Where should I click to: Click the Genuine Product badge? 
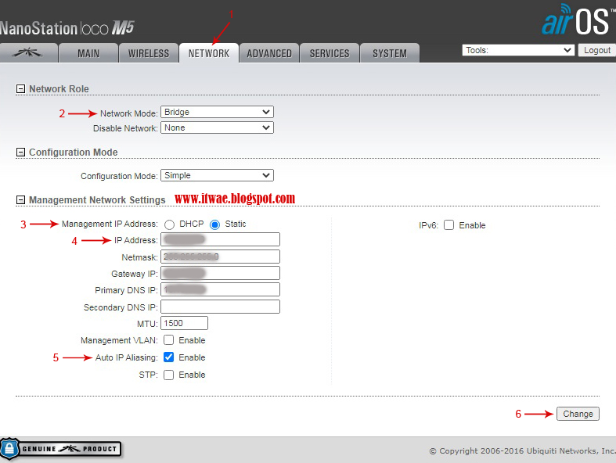[x=60, y=448]
